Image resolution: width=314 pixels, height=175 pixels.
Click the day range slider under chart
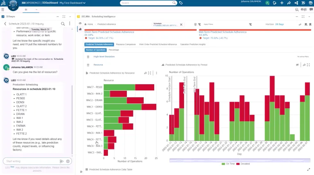click(x=240, y=160)
